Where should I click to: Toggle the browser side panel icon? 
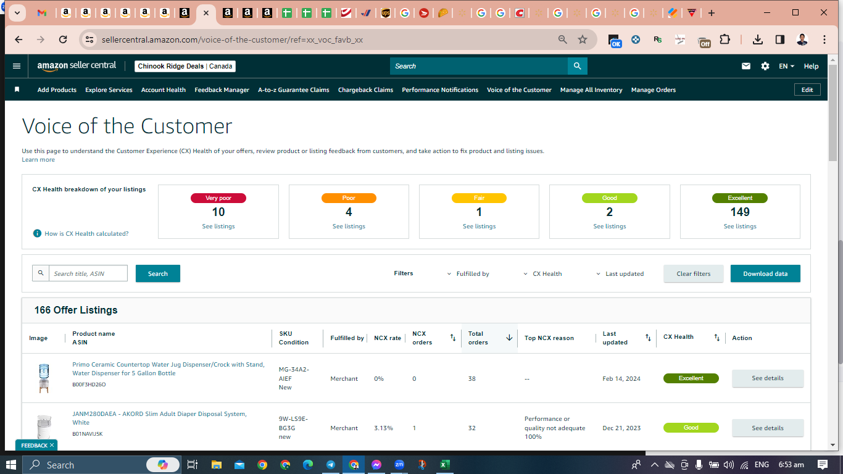click(x=780, y=39)
